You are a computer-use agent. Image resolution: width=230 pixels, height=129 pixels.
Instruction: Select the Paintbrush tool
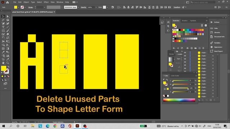pyautogui.click(x=8, y=31)
